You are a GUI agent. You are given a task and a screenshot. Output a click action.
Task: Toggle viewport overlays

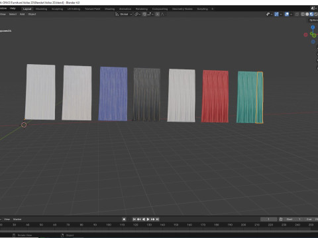[x=287, y=15]
